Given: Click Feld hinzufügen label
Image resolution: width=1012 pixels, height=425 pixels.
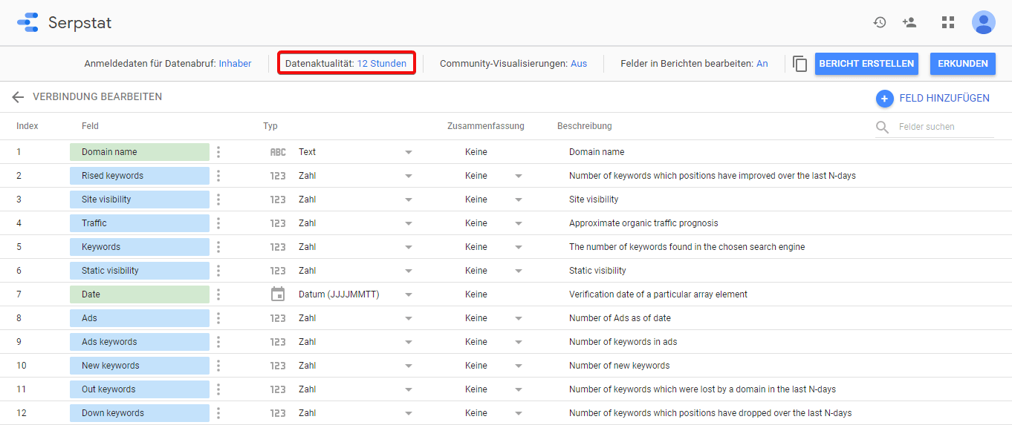Looking at the screenshot, I should tap(944, 98).
